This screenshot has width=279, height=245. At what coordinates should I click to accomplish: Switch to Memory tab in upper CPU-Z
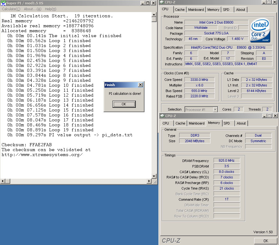pos(213,10)
